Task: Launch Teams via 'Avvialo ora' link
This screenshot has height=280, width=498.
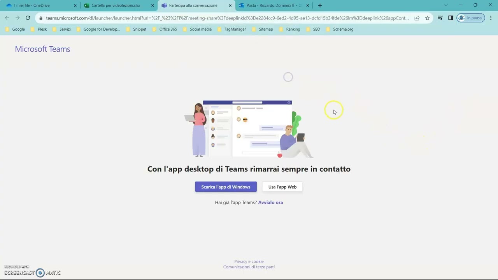Action: [270, 203]
